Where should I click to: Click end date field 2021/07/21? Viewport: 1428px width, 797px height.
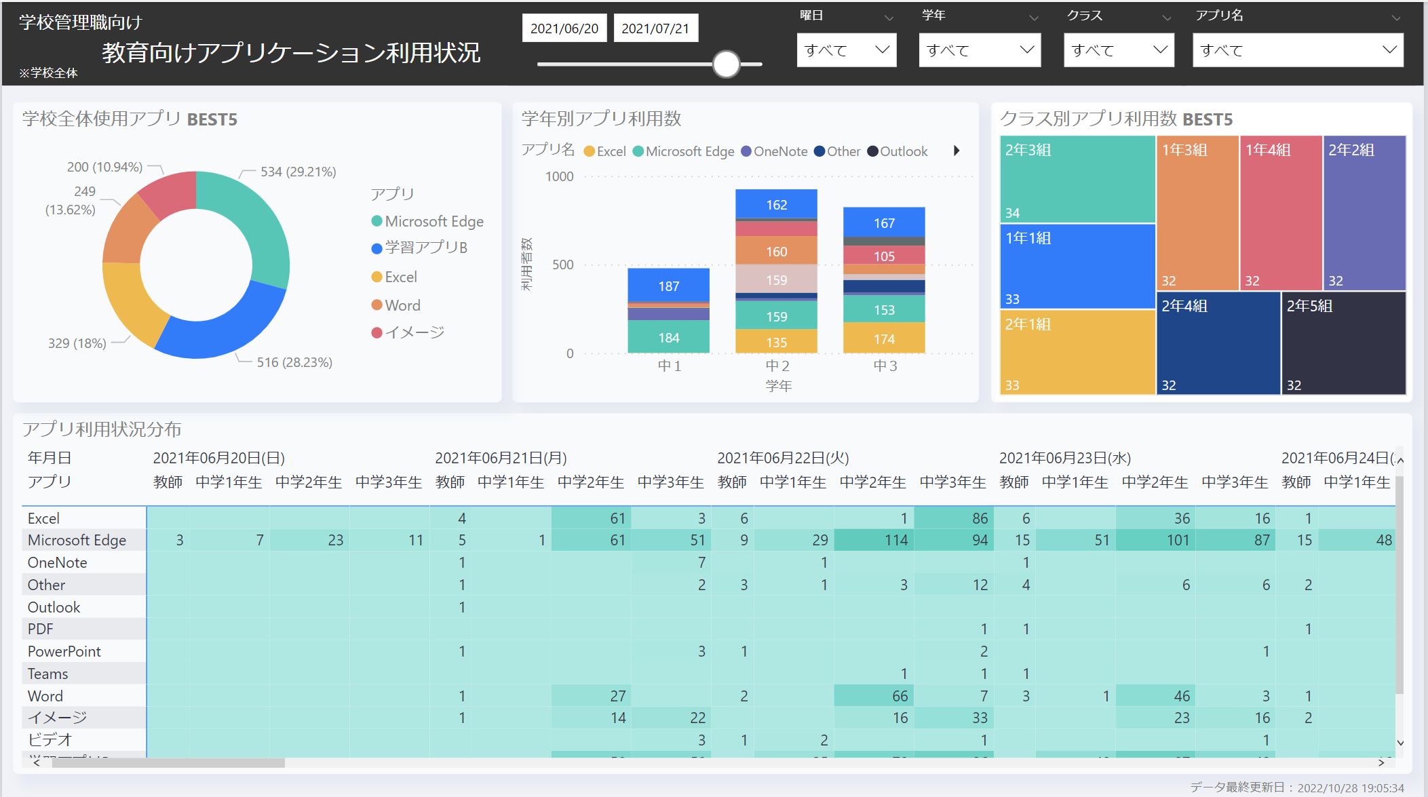655,28
